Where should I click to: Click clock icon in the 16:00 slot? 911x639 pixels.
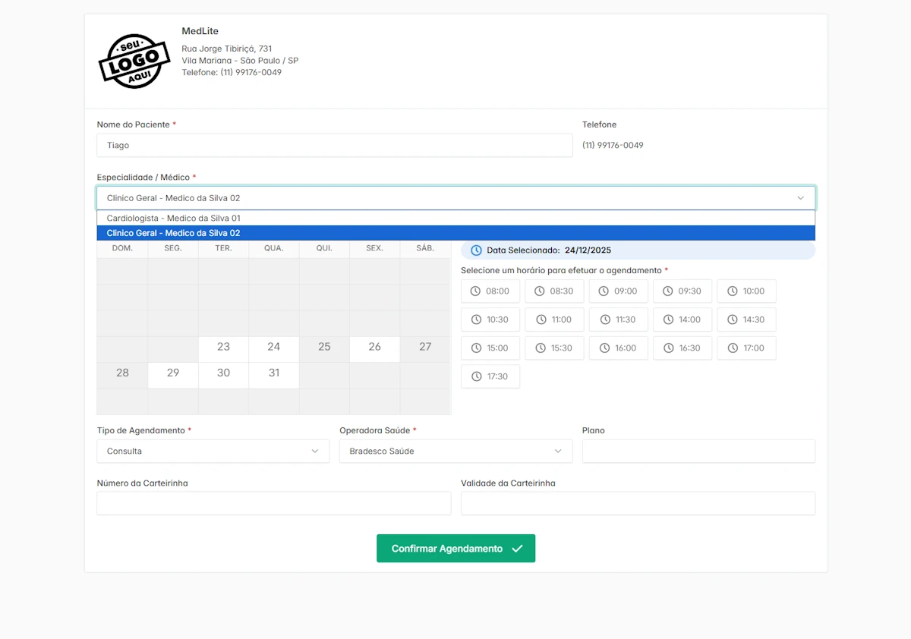(x=604, y=348)
